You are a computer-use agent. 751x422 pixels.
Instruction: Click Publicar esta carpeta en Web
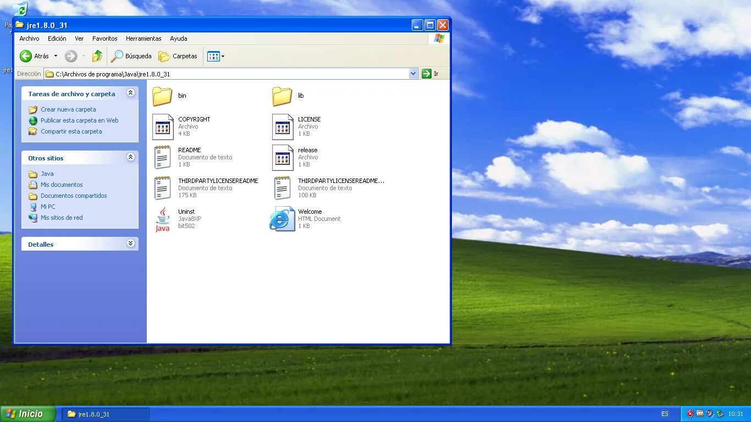[79, 120]
